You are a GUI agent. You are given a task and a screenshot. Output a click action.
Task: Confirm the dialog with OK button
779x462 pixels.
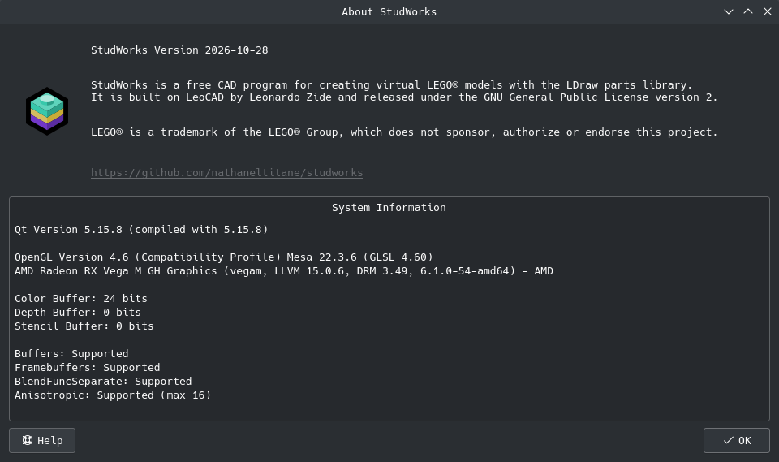pyautogui.click(x=736, y=441)
